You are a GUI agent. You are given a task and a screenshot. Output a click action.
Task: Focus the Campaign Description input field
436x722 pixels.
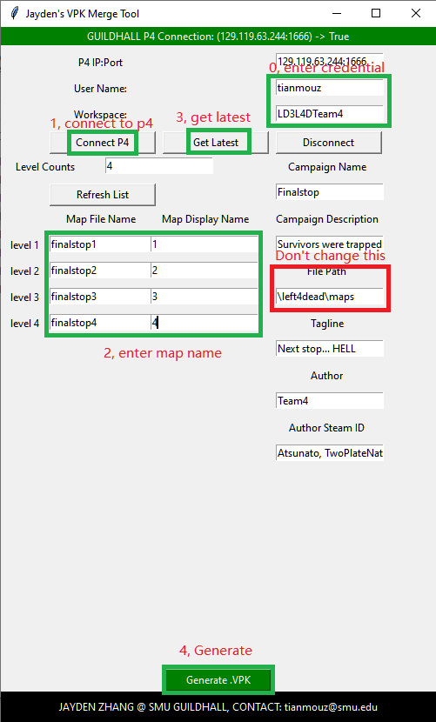[x=330, y=244]
